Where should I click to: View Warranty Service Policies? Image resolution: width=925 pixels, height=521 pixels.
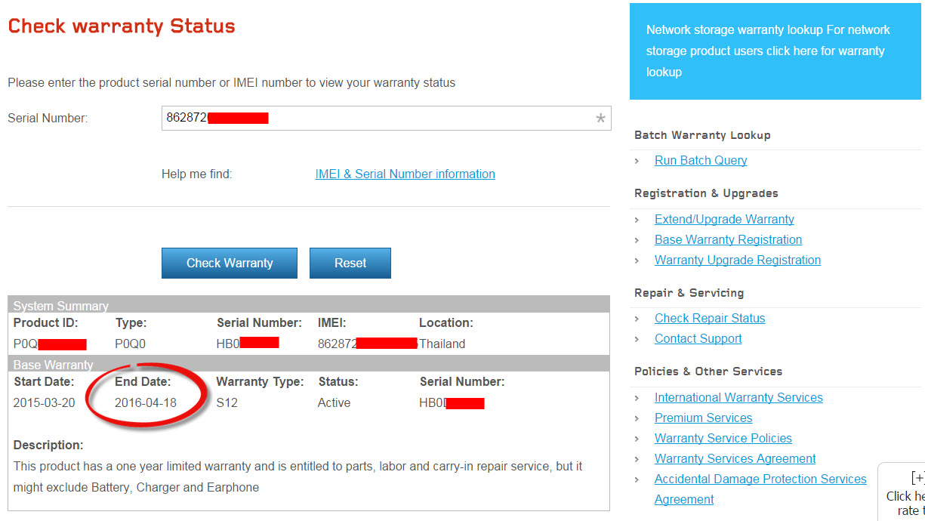click(x=723, y=438)
